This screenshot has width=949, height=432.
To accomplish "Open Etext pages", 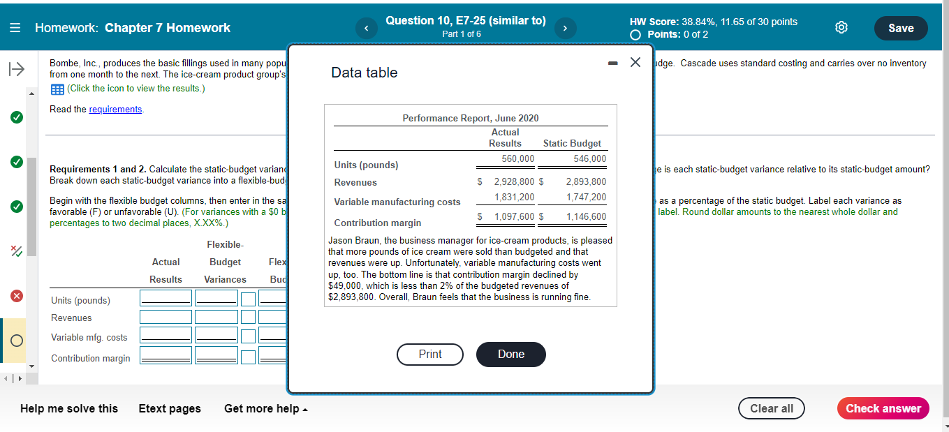I will [x=170, y=408].
